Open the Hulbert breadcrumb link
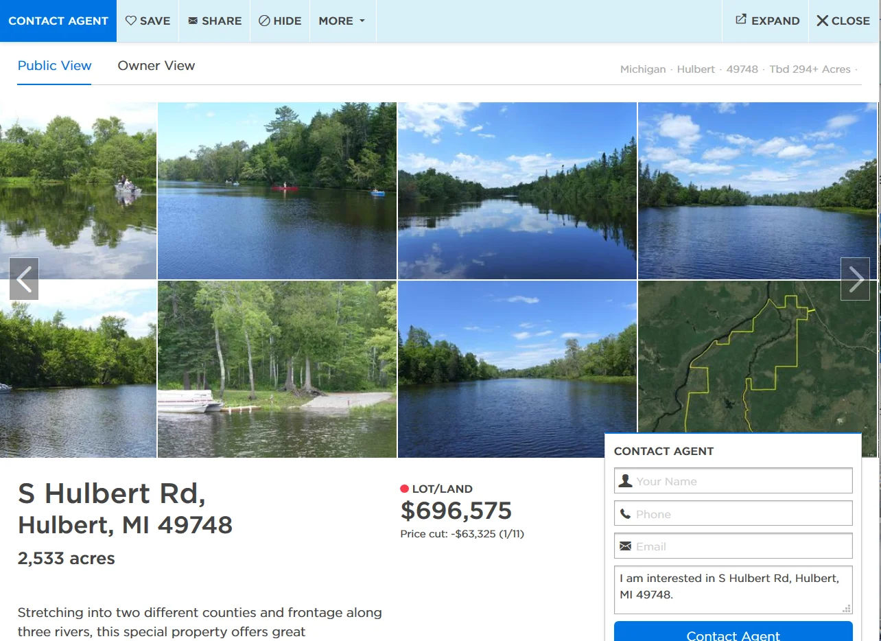Screen dimensions: 881x641 click(x=696, y=69)
